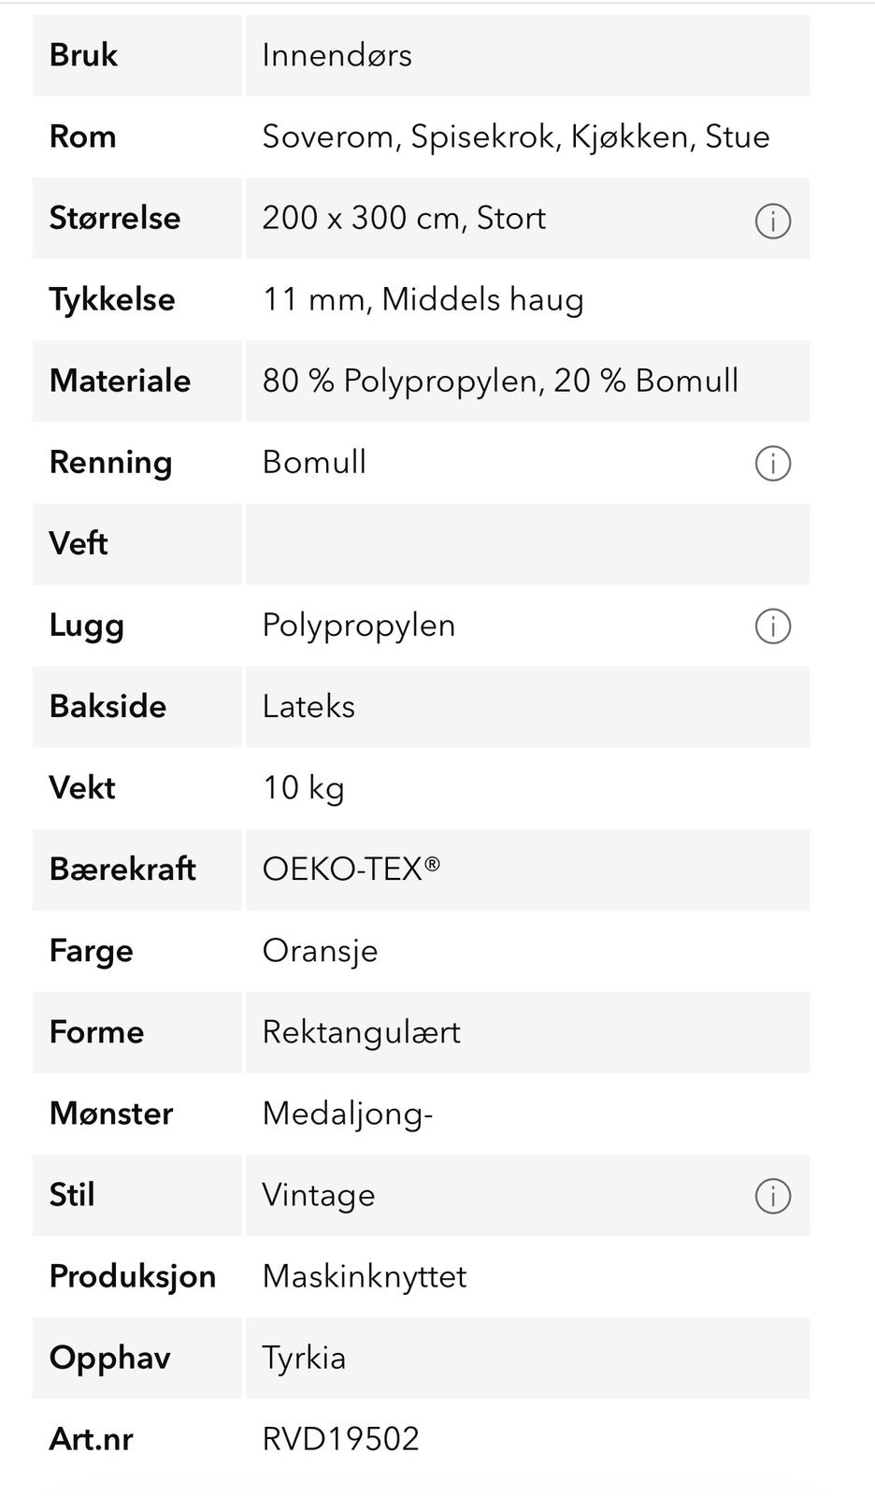Click the 10 kg weight value
875x1496 pixels.
303,787
